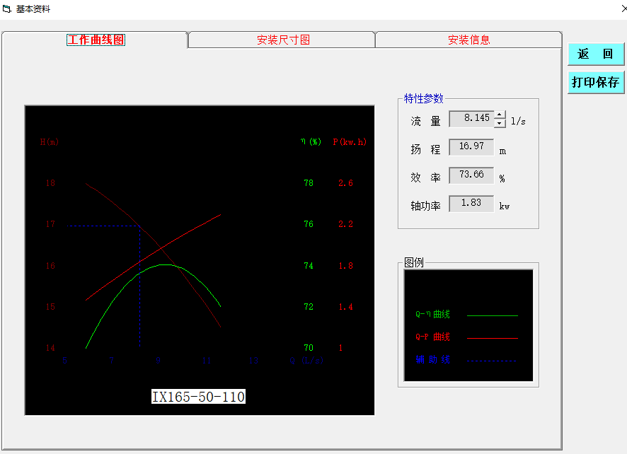Click the window icon beside 基本资料
This screenshot has height=454, width=627.
click(7, 8)
